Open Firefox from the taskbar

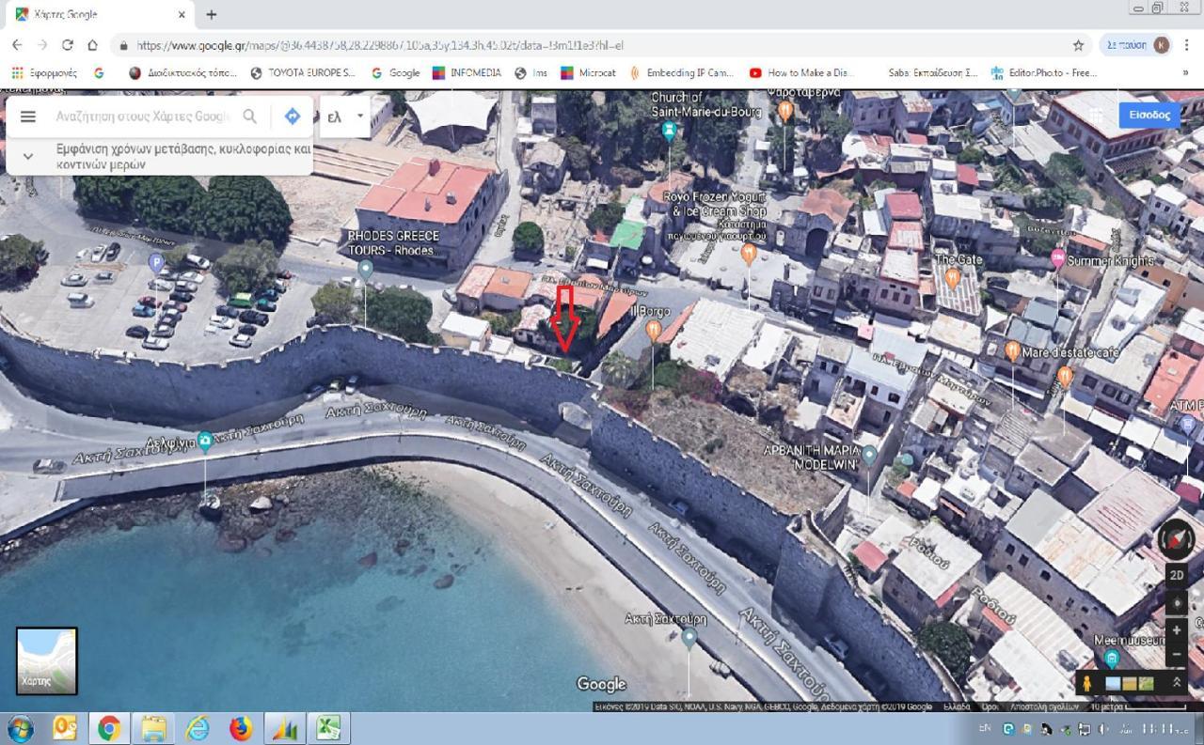pos(241,728)
